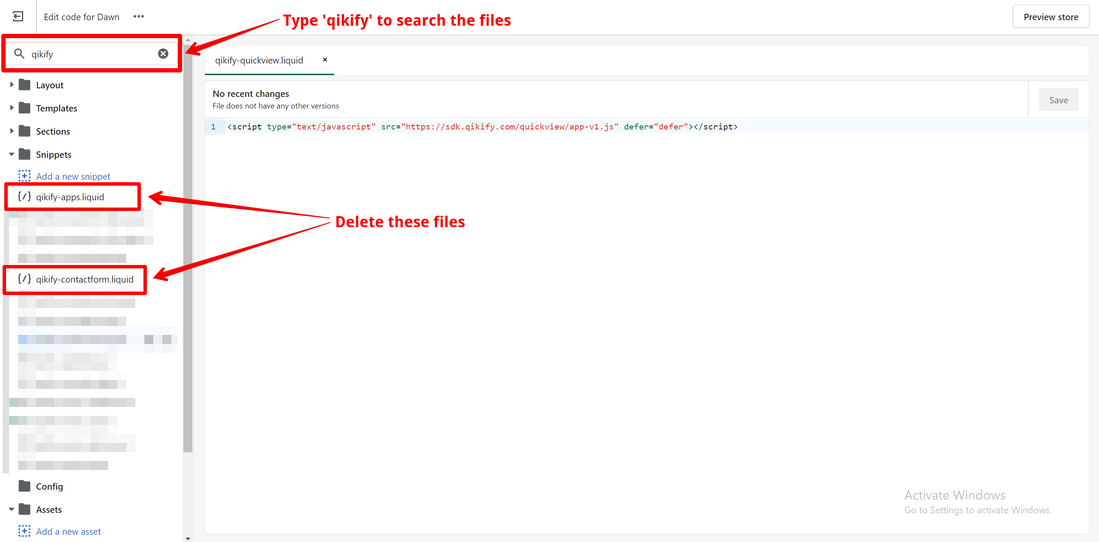
Task: Click the sidebar scrollbar down arrow
Action: 188,538
